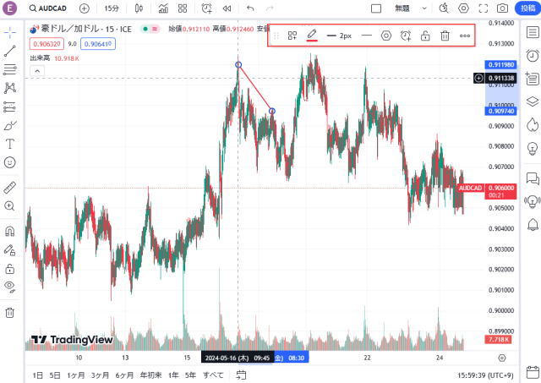
Task: Toggle stay in drawing mode
Action: tap(9, 250)
